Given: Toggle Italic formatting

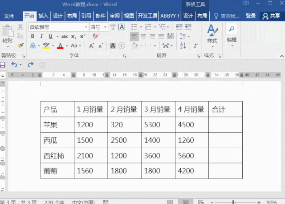Looking at the screenshot, I should pyautogui.click(x=41, y=36).
